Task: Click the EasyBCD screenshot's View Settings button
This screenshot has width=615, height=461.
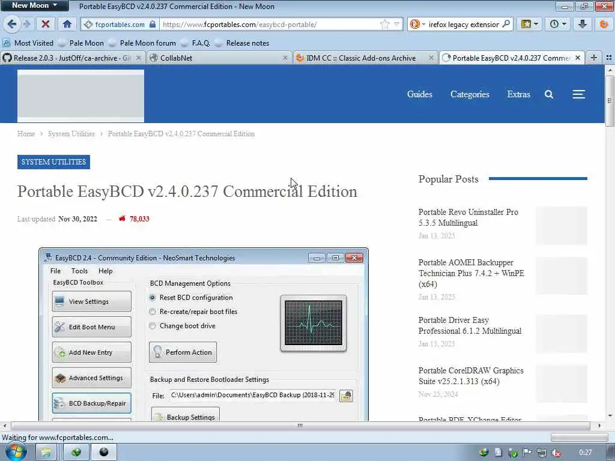Action: [x=92, y=301]
